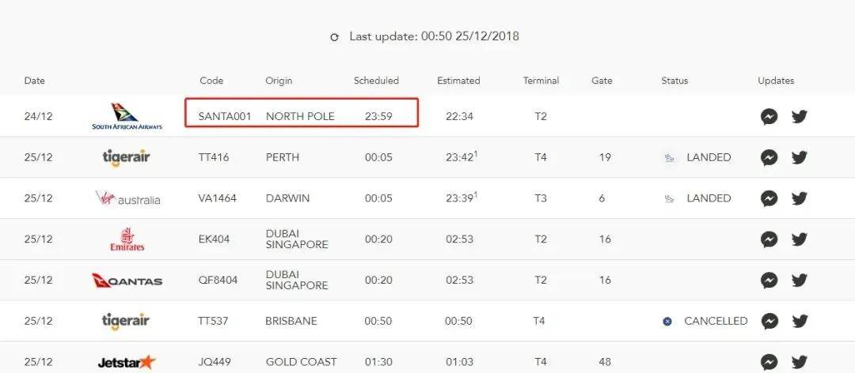Screen dimensions: 855x373
Task: Click the Status column header
Action: point(674,81)
